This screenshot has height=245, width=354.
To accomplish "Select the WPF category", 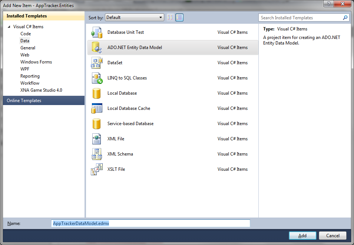I will point(25,69).
